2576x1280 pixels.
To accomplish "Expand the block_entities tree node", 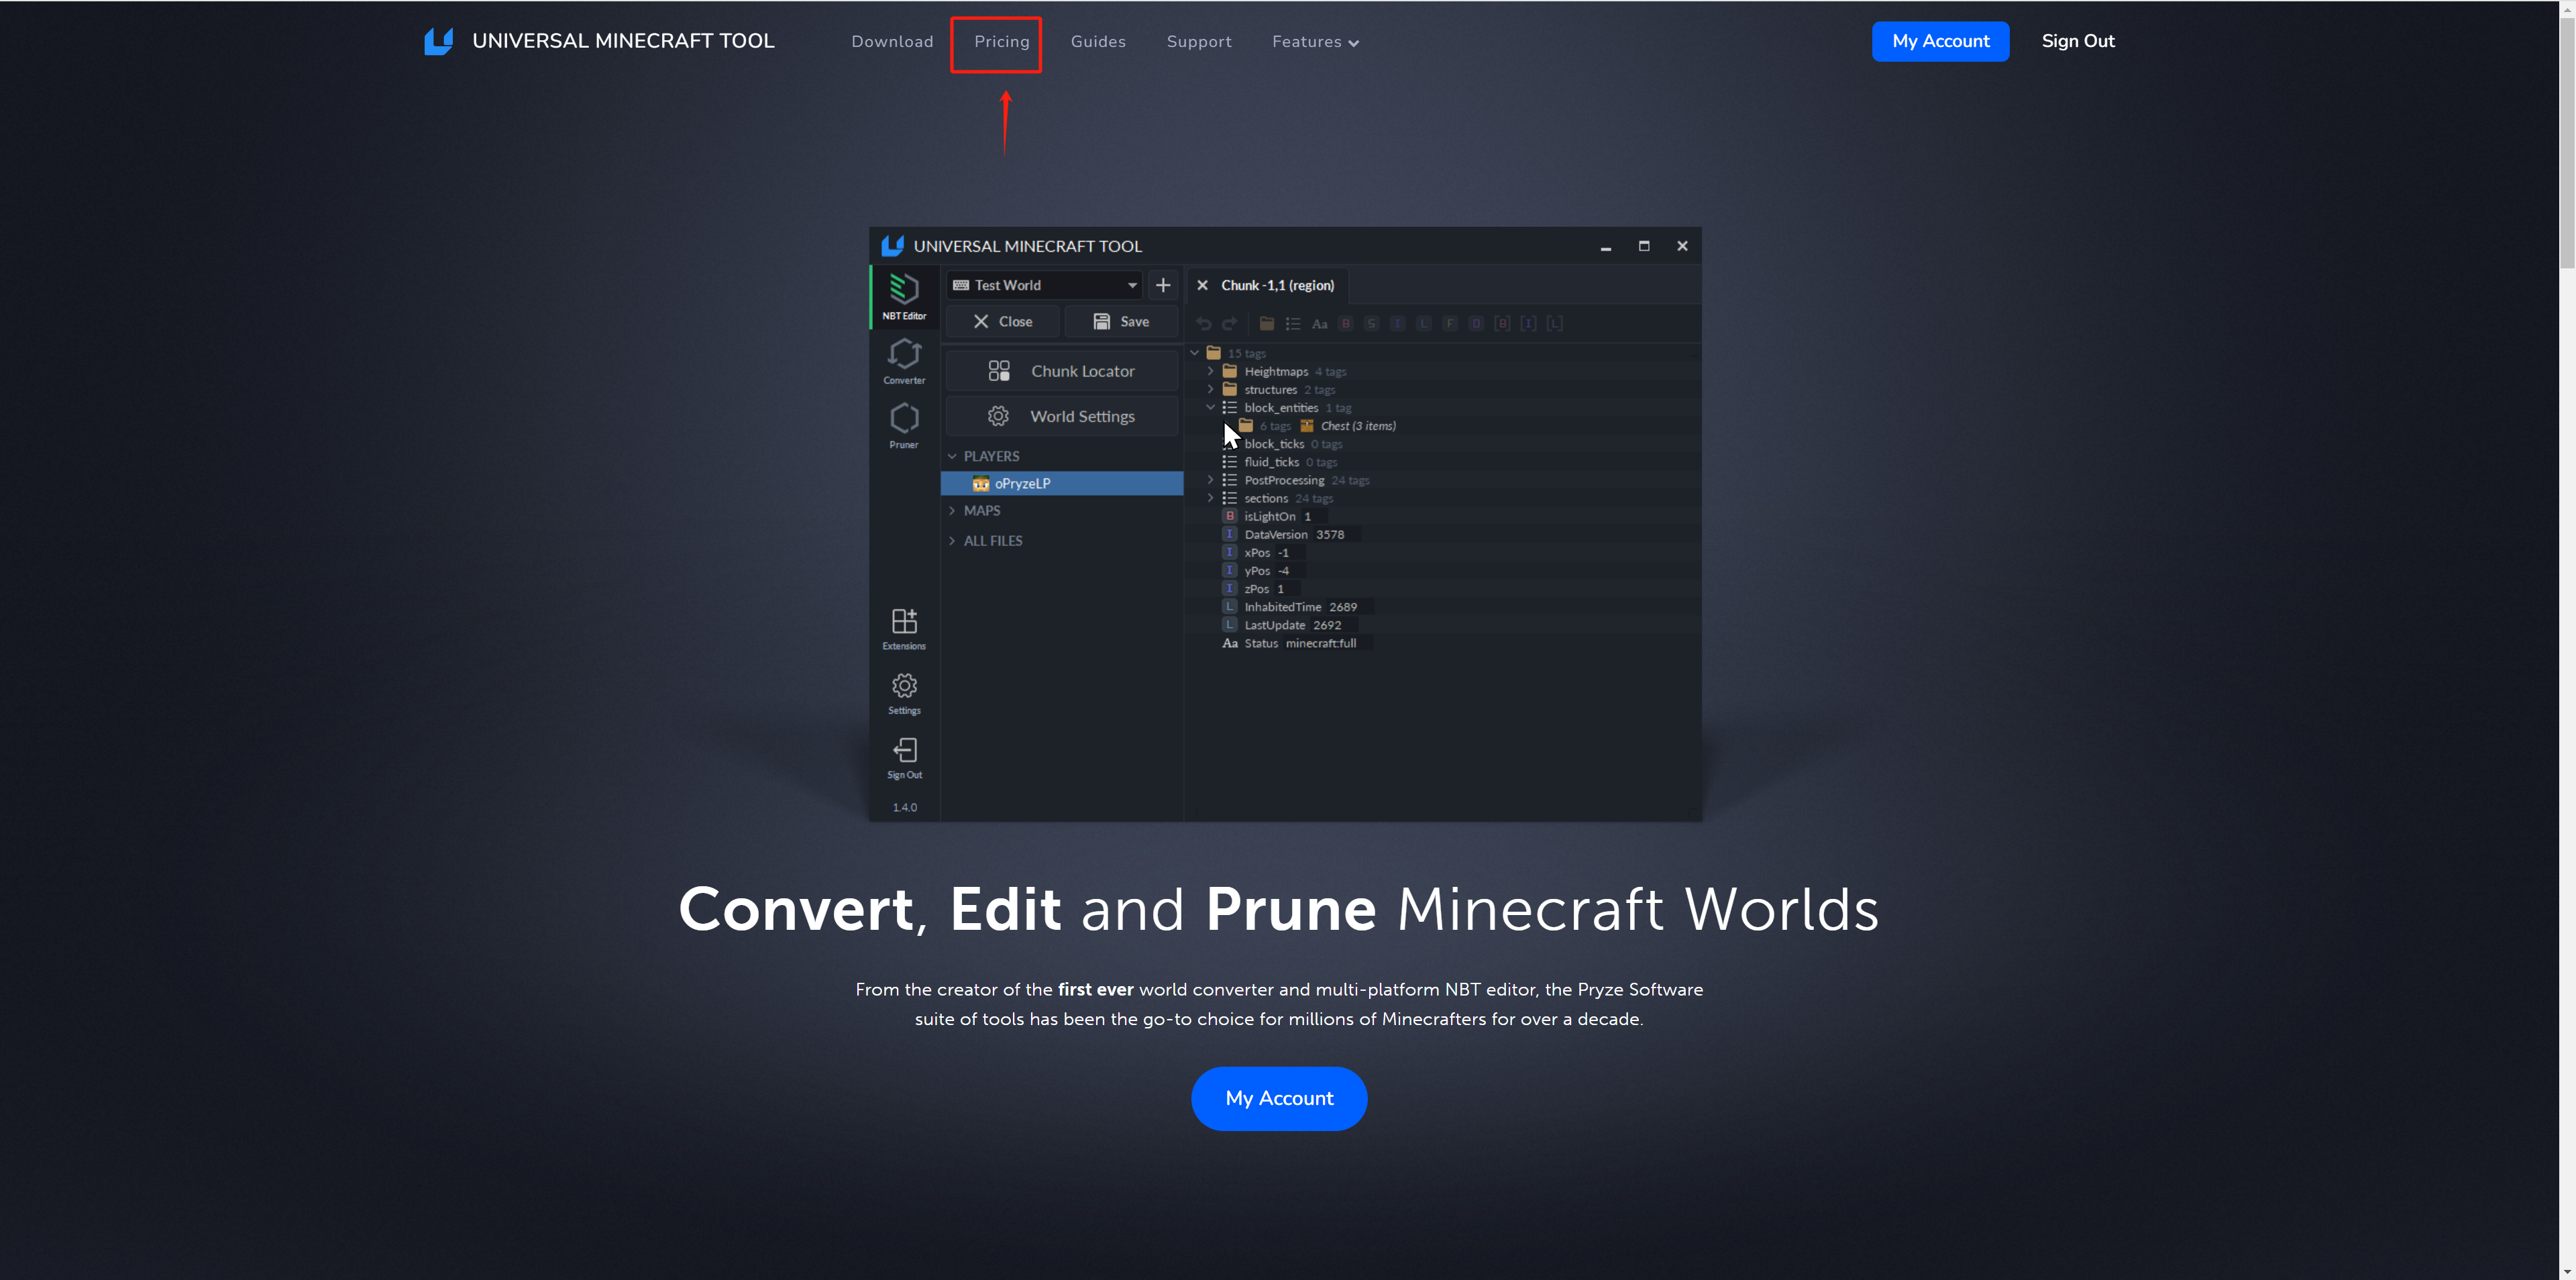I will click(1211, 407).
